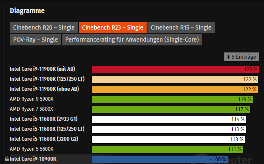Click label Intel Core i9-11900K (ohne AB)
Screen dimensions: 264x164
(x=44, y=89)
